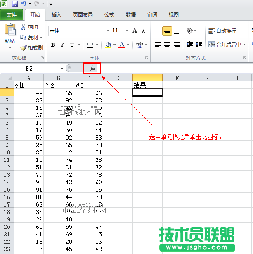Click the borders icon
Image resolution: width=253 pixels, height=254 pixels.
pyautogui.click(x=90, y=45)
